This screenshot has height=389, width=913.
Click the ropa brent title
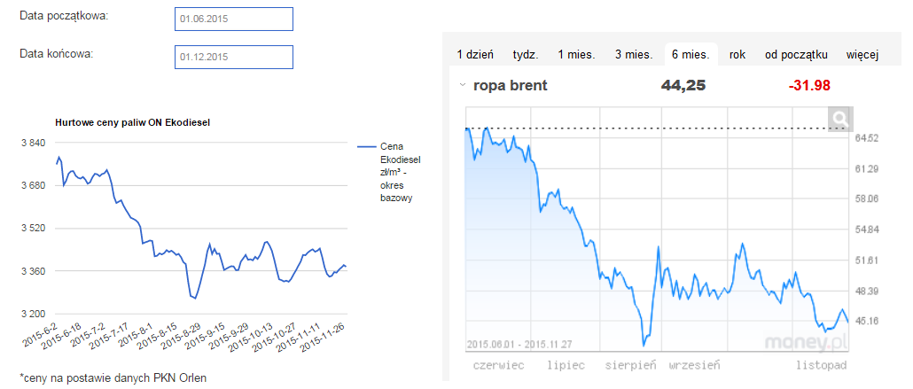pyautogui.click(x=511, y=86)
